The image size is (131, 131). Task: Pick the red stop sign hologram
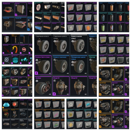[24, 49]
